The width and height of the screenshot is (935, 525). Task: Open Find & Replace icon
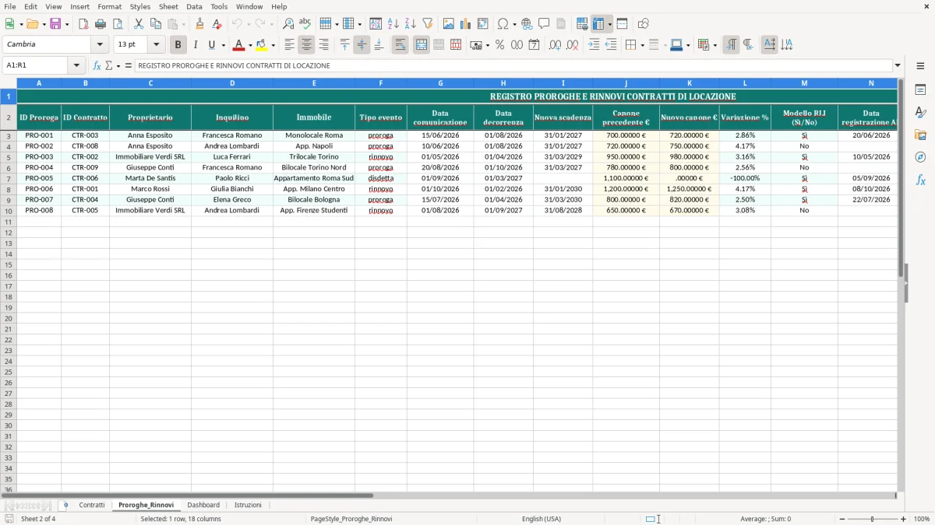(x=288, y=24)
